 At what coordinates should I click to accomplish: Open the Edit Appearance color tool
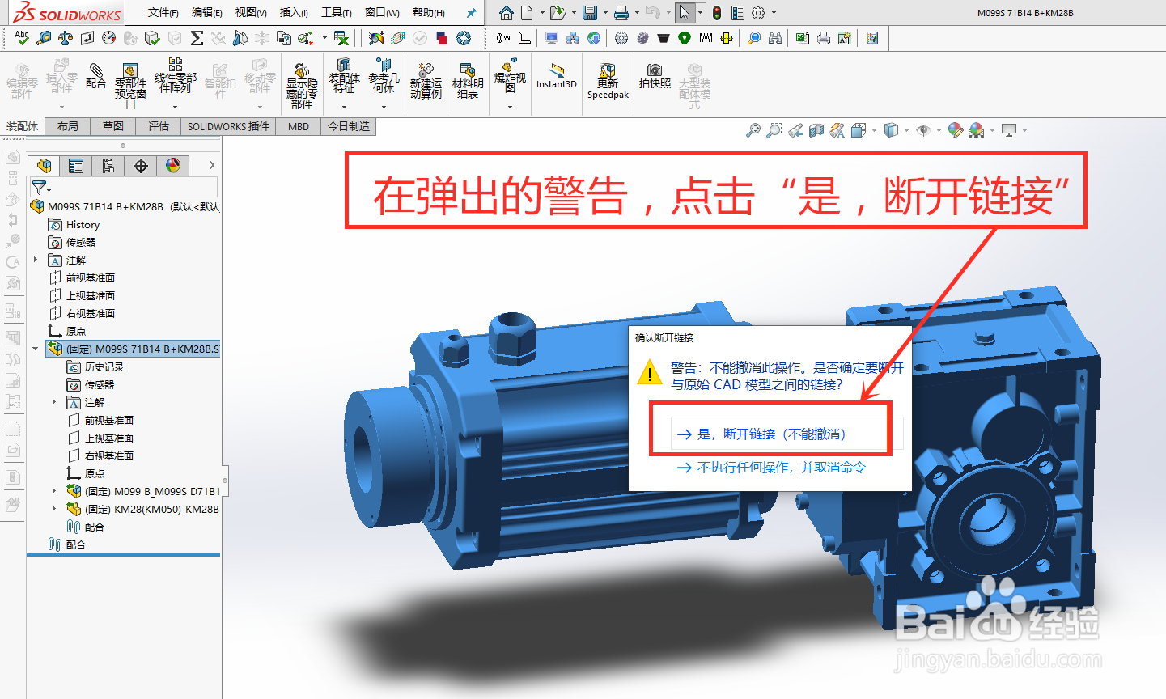[x=955, y=129]
